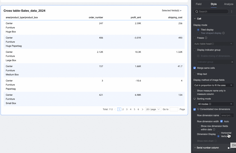The height and width of the screenshot is (153, 236).
Task: Click the Go to page input box
Action: 174,109
